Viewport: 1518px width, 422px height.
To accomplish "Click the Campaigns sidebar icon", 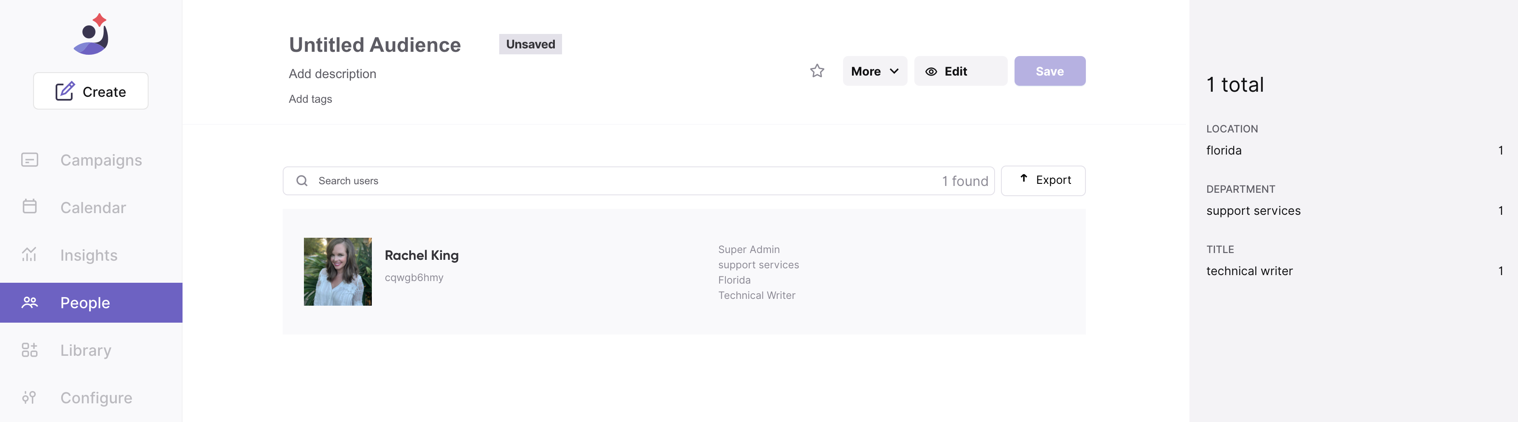I will (29, 160).
